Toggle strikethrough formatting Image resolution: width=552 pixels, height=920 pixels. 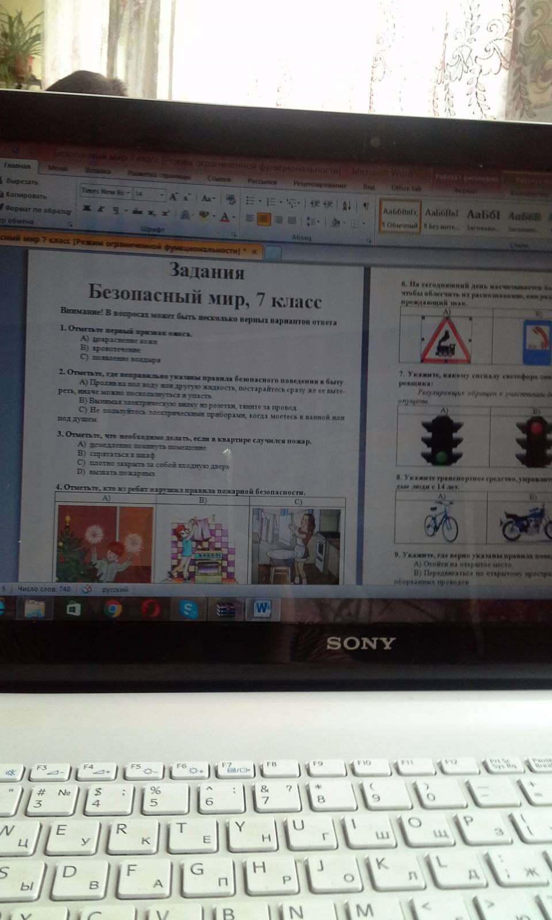(x=137, y=211)
